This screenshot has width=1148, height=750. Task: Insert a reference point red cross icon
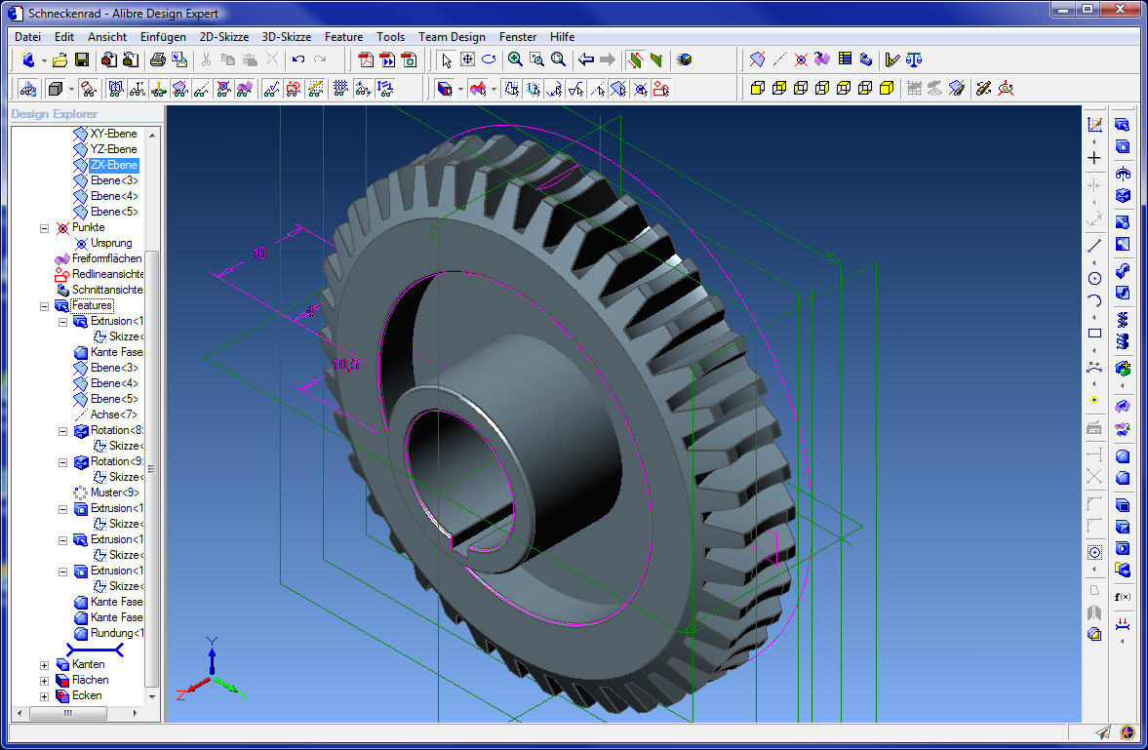coord(801,60)
